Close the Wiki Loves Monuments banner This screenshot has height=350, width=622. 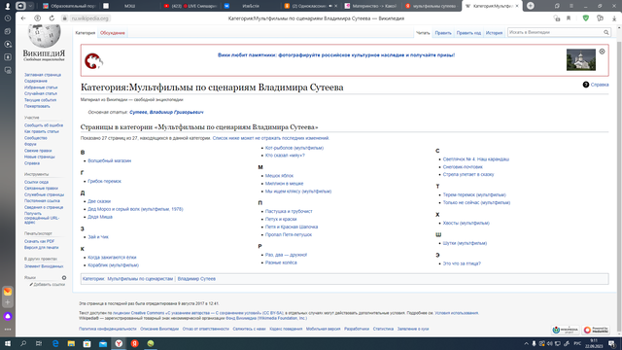point(602,52)
